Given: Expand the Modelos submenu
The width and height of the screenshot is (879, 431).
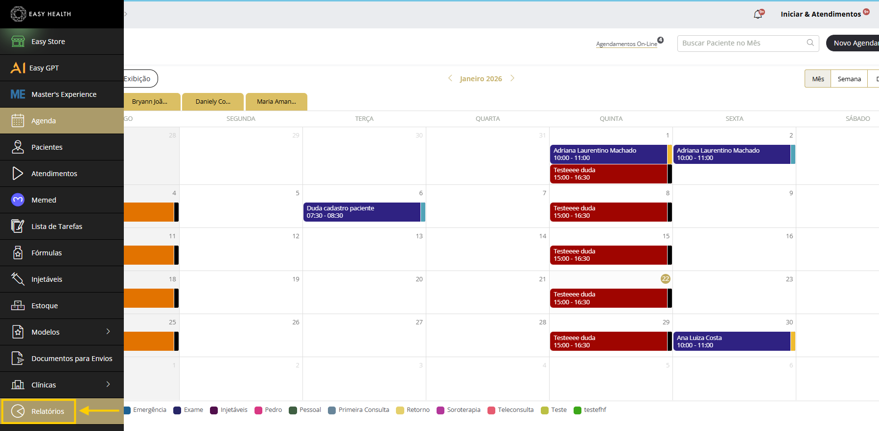Looking at the screenshot, I should [x=108, y=332].
